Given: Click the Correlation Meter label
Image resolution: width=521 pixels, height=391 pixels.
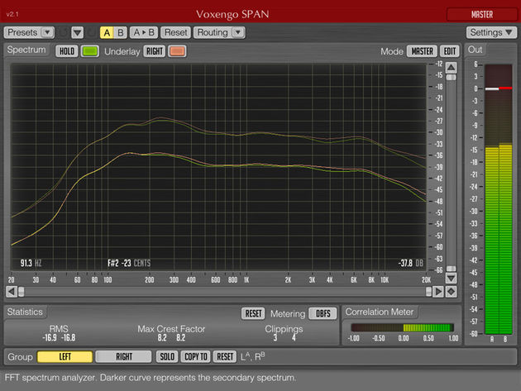Looking at the screenshot, I should (380, 312).
